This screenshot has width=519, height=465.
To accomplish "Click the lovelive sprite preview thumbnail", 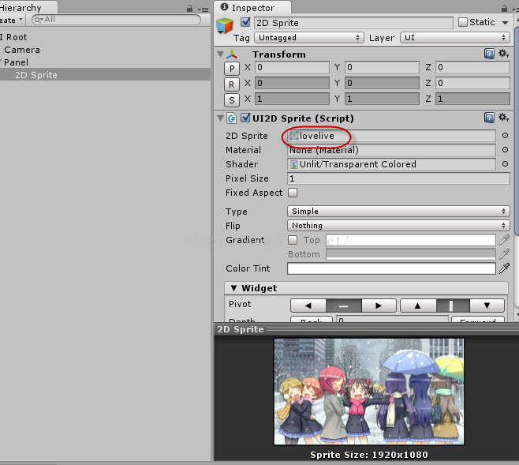I will (368, 392).
